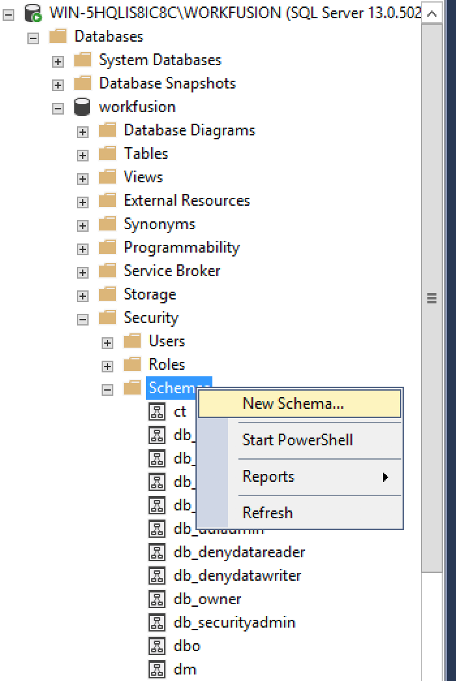Screen dimensions: 456x681
Task: Click the Database Diagrams folder icon
Action: [107, 130]
